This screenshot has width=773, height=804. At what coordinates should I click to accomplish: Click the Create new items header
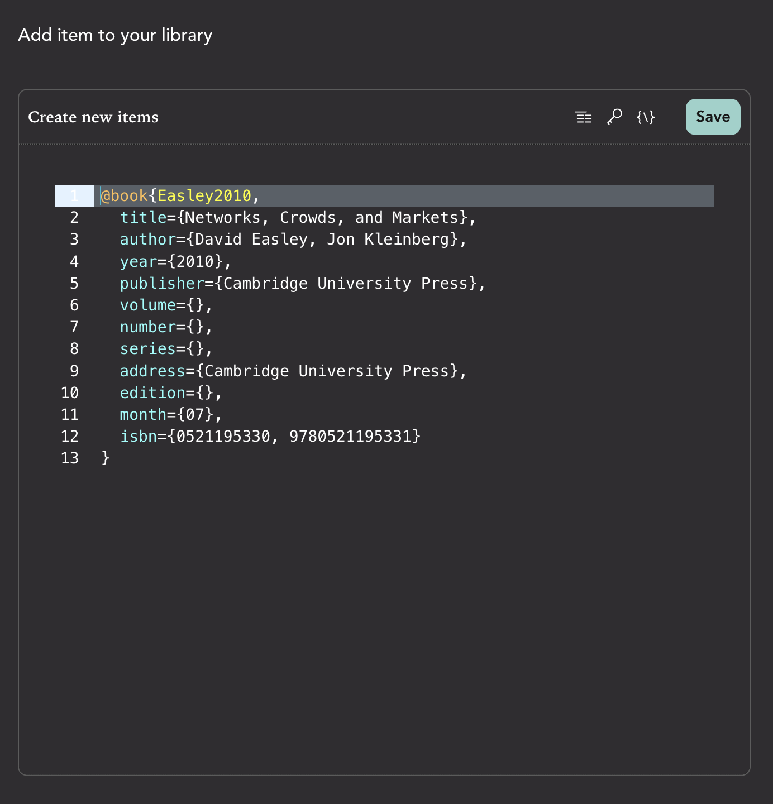[93, 117]
